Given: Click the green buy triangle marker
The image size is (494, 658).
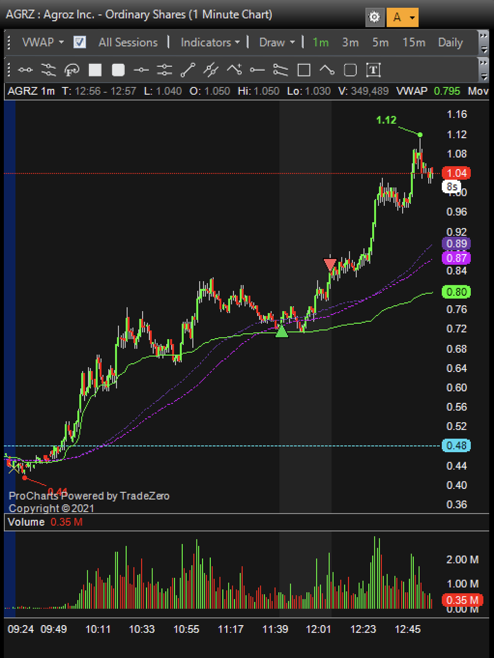Looking at the screenshot, I should pos(282,331).
